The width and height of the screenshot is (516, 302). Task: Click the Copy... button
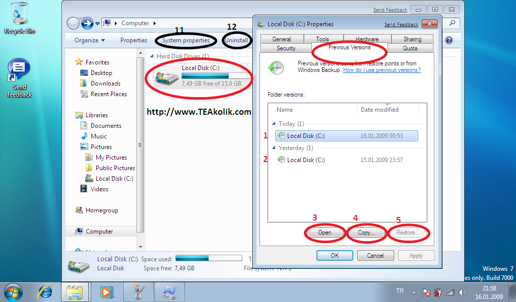tap(366, 233)
